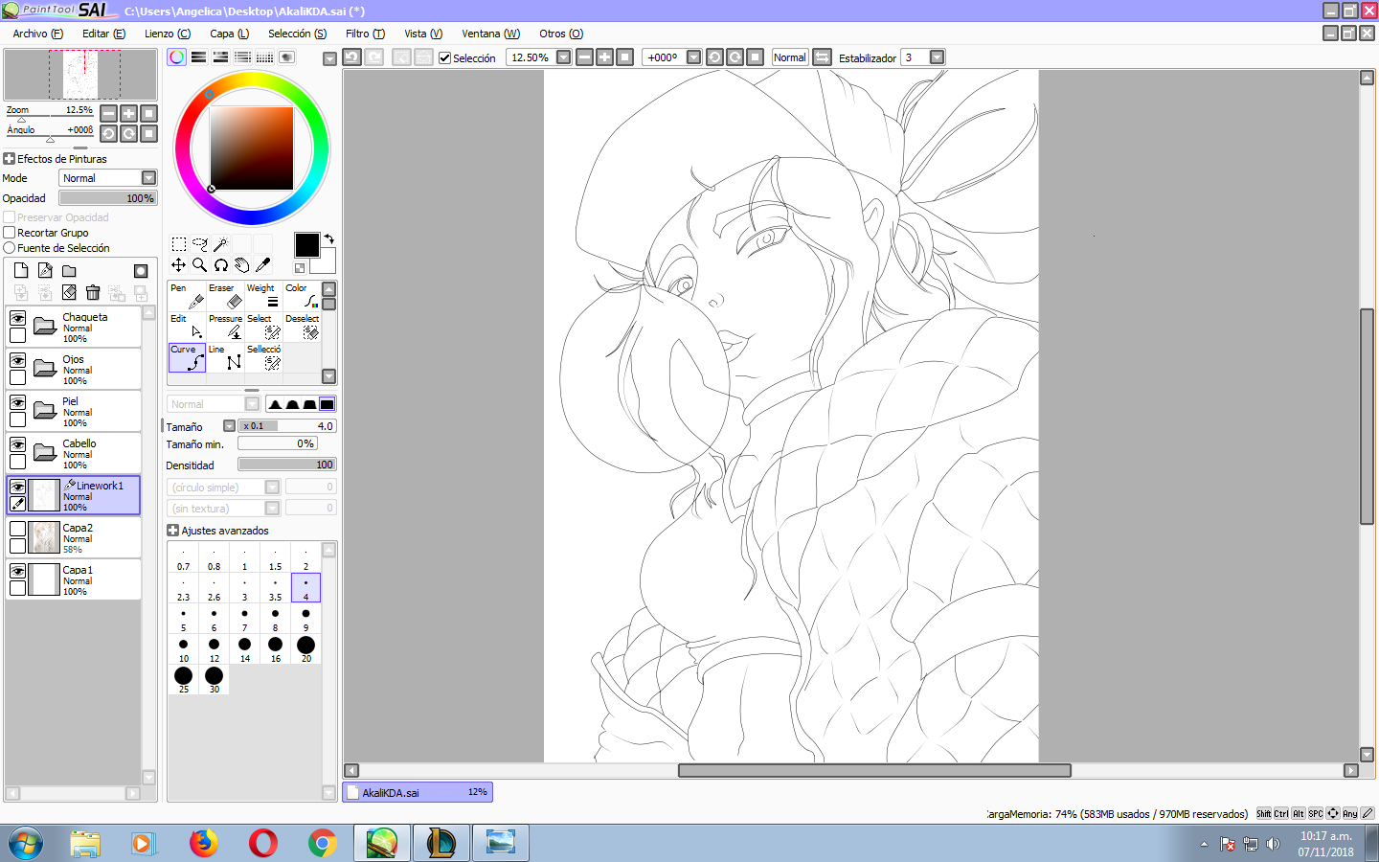Hide the Chaqueta layer folder
The width and height of the screenshot is (1379, 862).
pyautogui.click(x=17, y=318)
